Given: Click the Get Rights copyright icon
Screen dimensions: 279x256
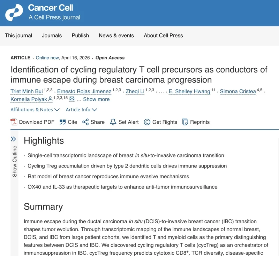Looking at the screenshot, I should 147,122.
